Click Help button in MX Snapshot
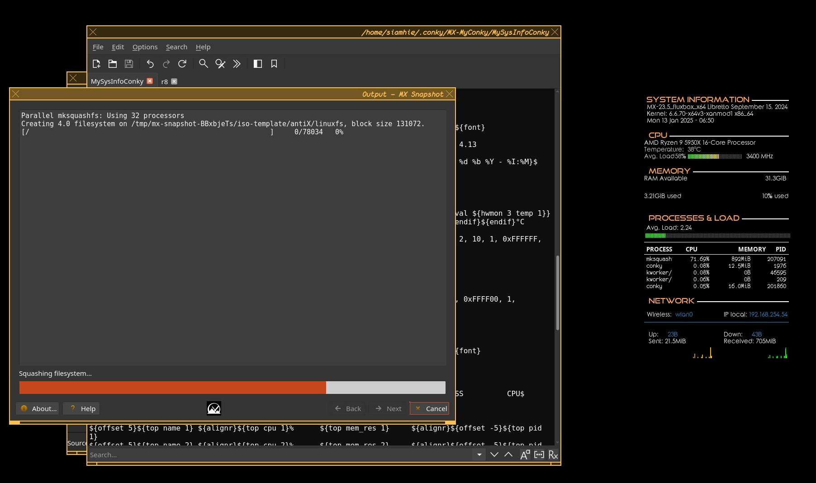This screenshot has height=483, width=816. [x=81, y=408]
